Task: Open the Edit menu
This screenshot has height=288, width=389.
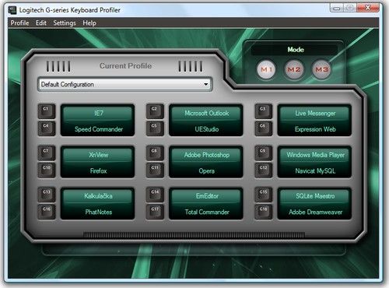Action: tap(41, 23)
